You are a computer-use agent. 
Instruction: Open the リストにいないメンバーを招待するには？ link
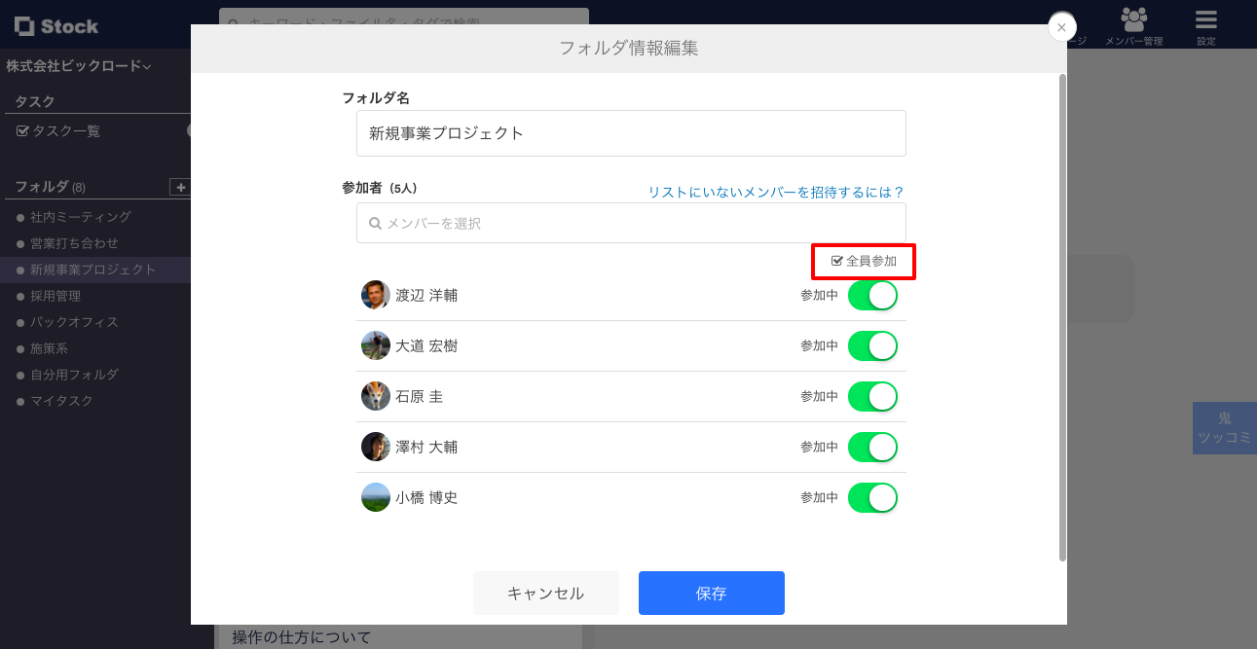tap(775, 193)
